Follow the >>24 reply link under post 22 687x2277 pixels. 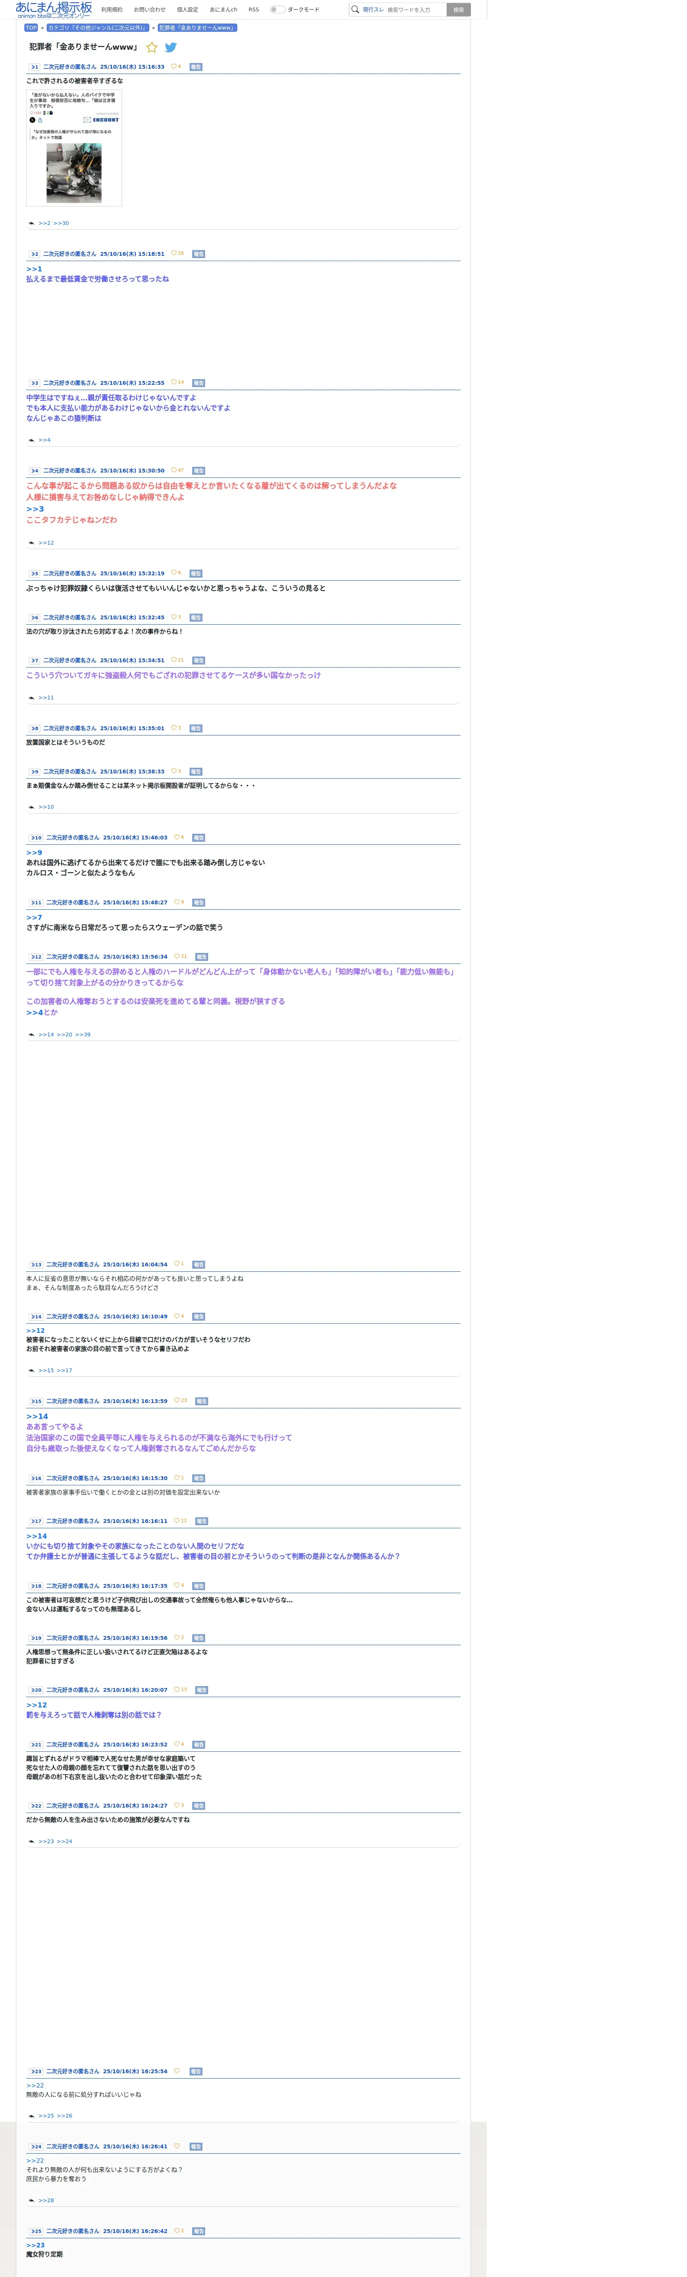click(64, 1842)
